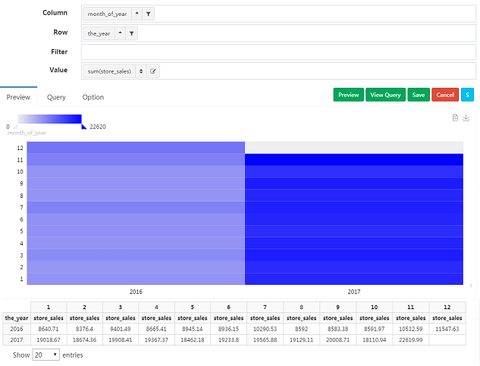Click the lower handle of the color range slider
This screenshot has width=480, height=366.
pos(15,126)
